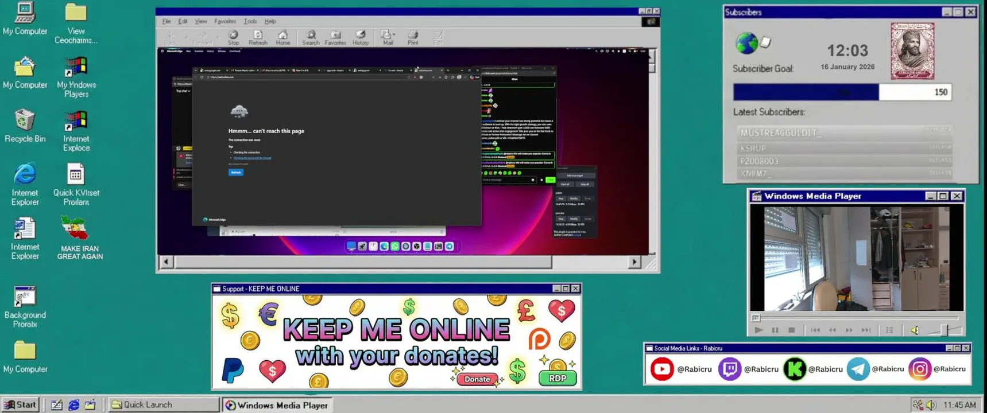Open the Help menu
The width and height of the screenshot is (987, 413).
(x=270, y=21)
